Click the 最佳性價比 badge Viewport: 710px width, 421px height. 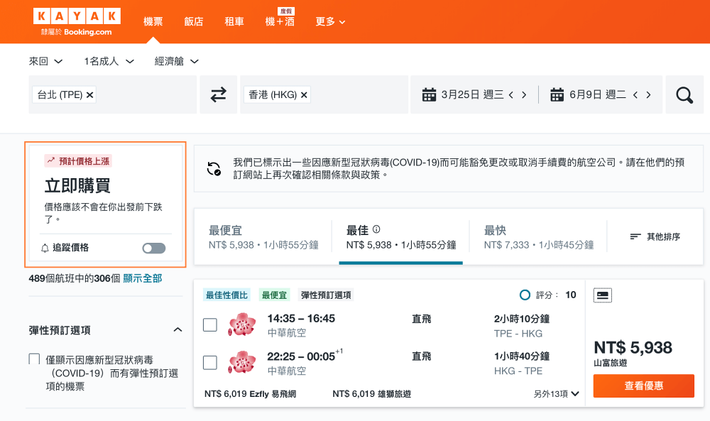(227, 295)
